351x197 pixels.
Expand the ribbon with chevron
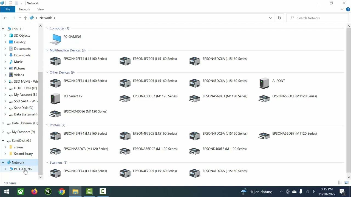[x=342, y=9]
